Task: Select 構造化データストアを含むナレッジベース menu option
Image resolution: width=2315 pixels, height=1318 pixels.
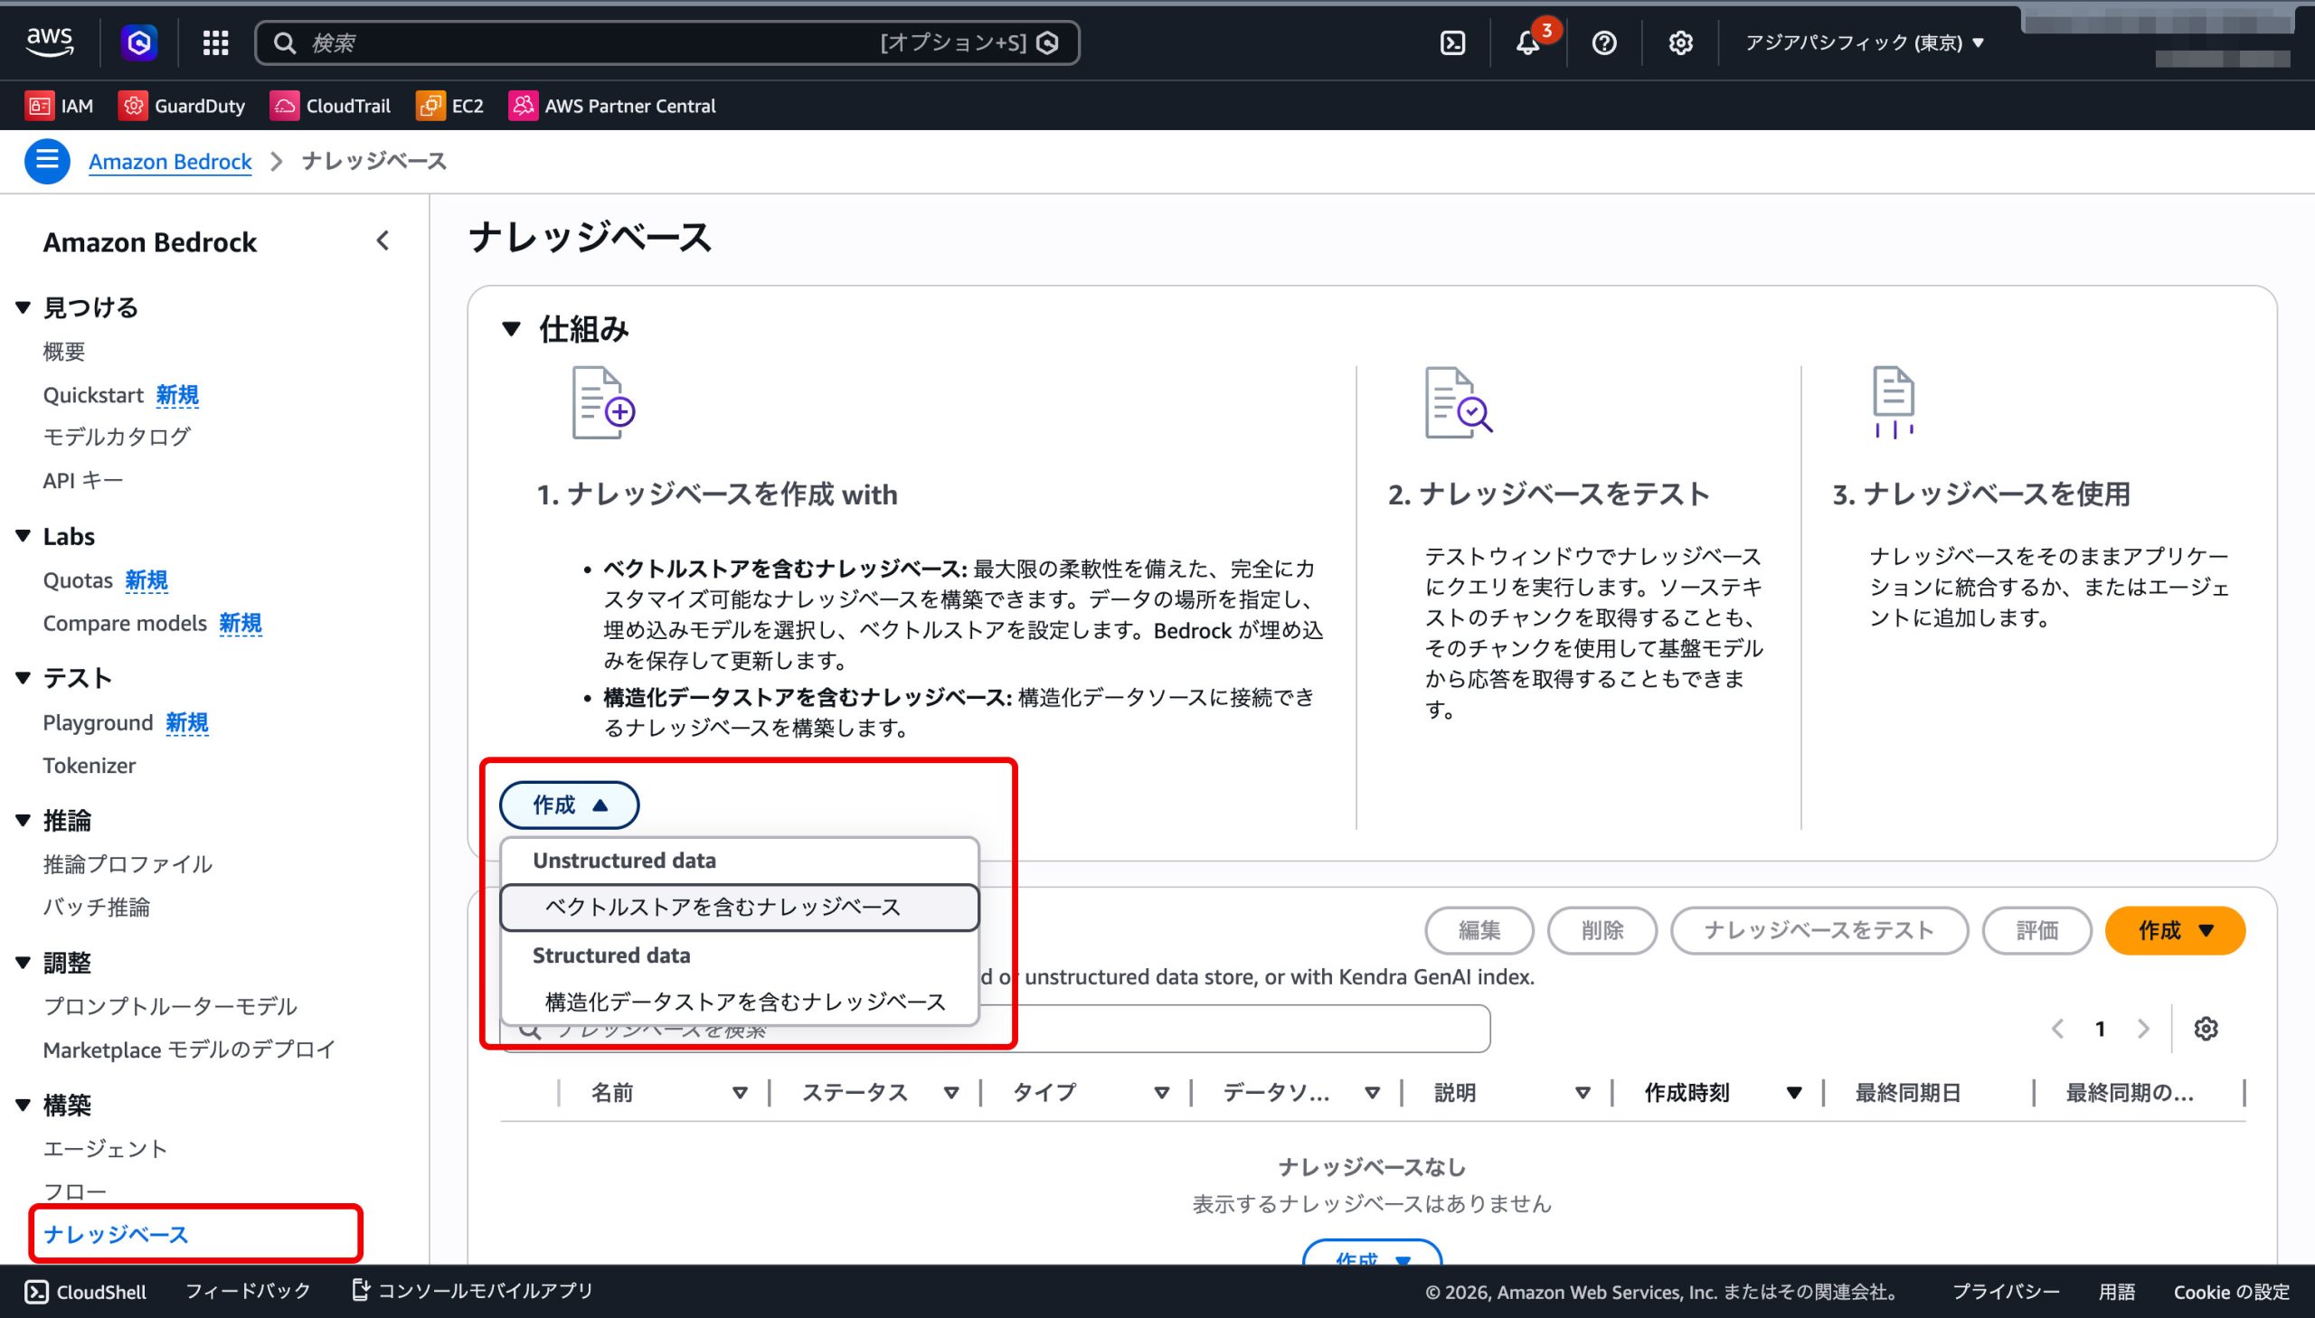Action: point(744,1002)
